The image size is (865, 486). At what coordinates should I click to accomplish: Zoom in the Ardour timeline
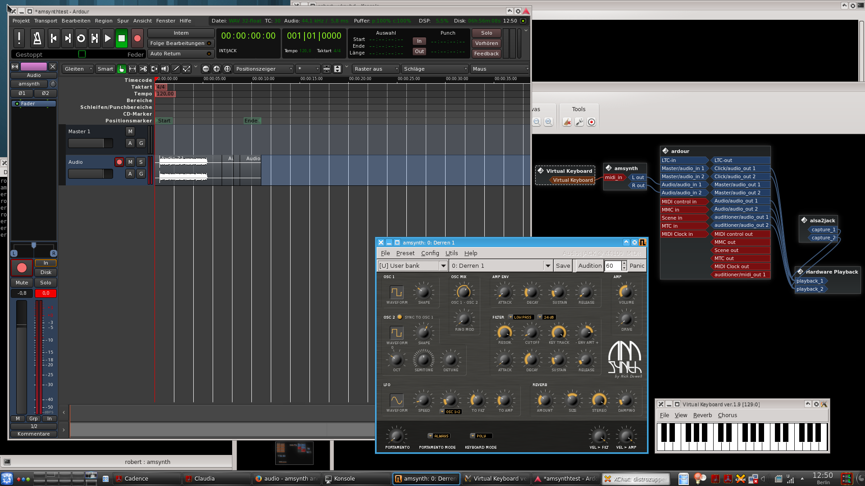(x=217, y=69)
